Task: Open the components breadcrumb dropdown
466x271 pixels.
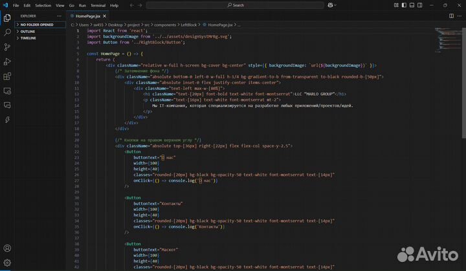Action: [165, 25]
